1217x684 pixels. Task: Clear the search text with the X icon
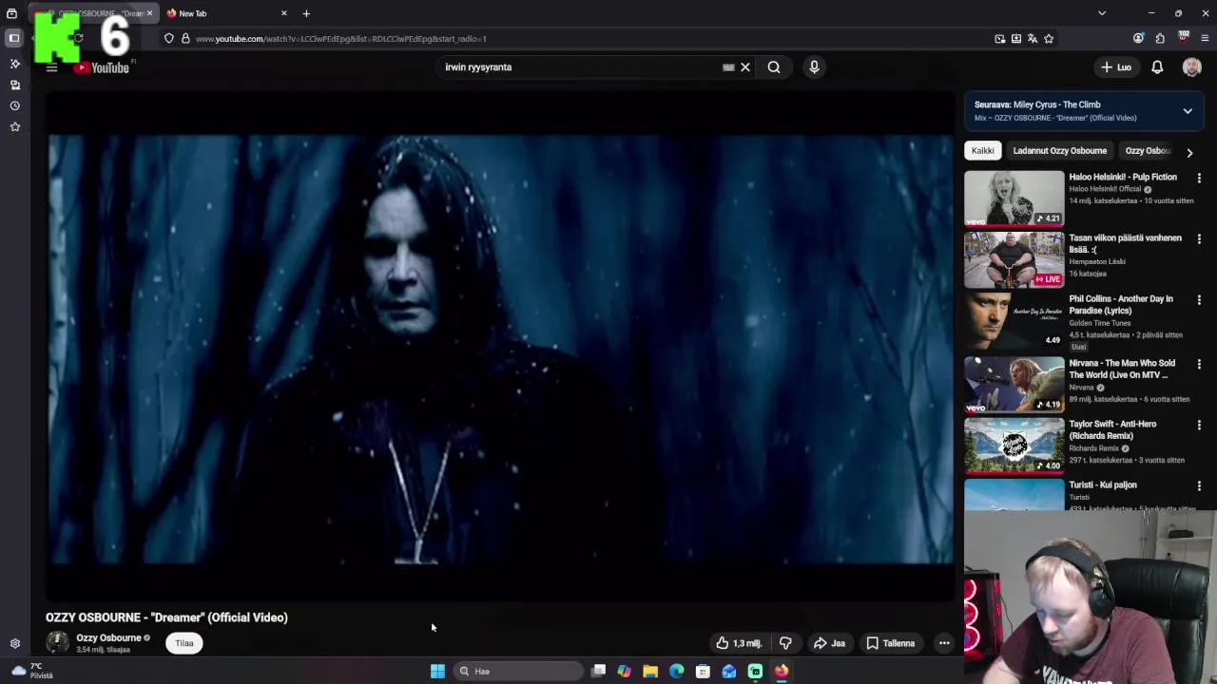point(745,67)
